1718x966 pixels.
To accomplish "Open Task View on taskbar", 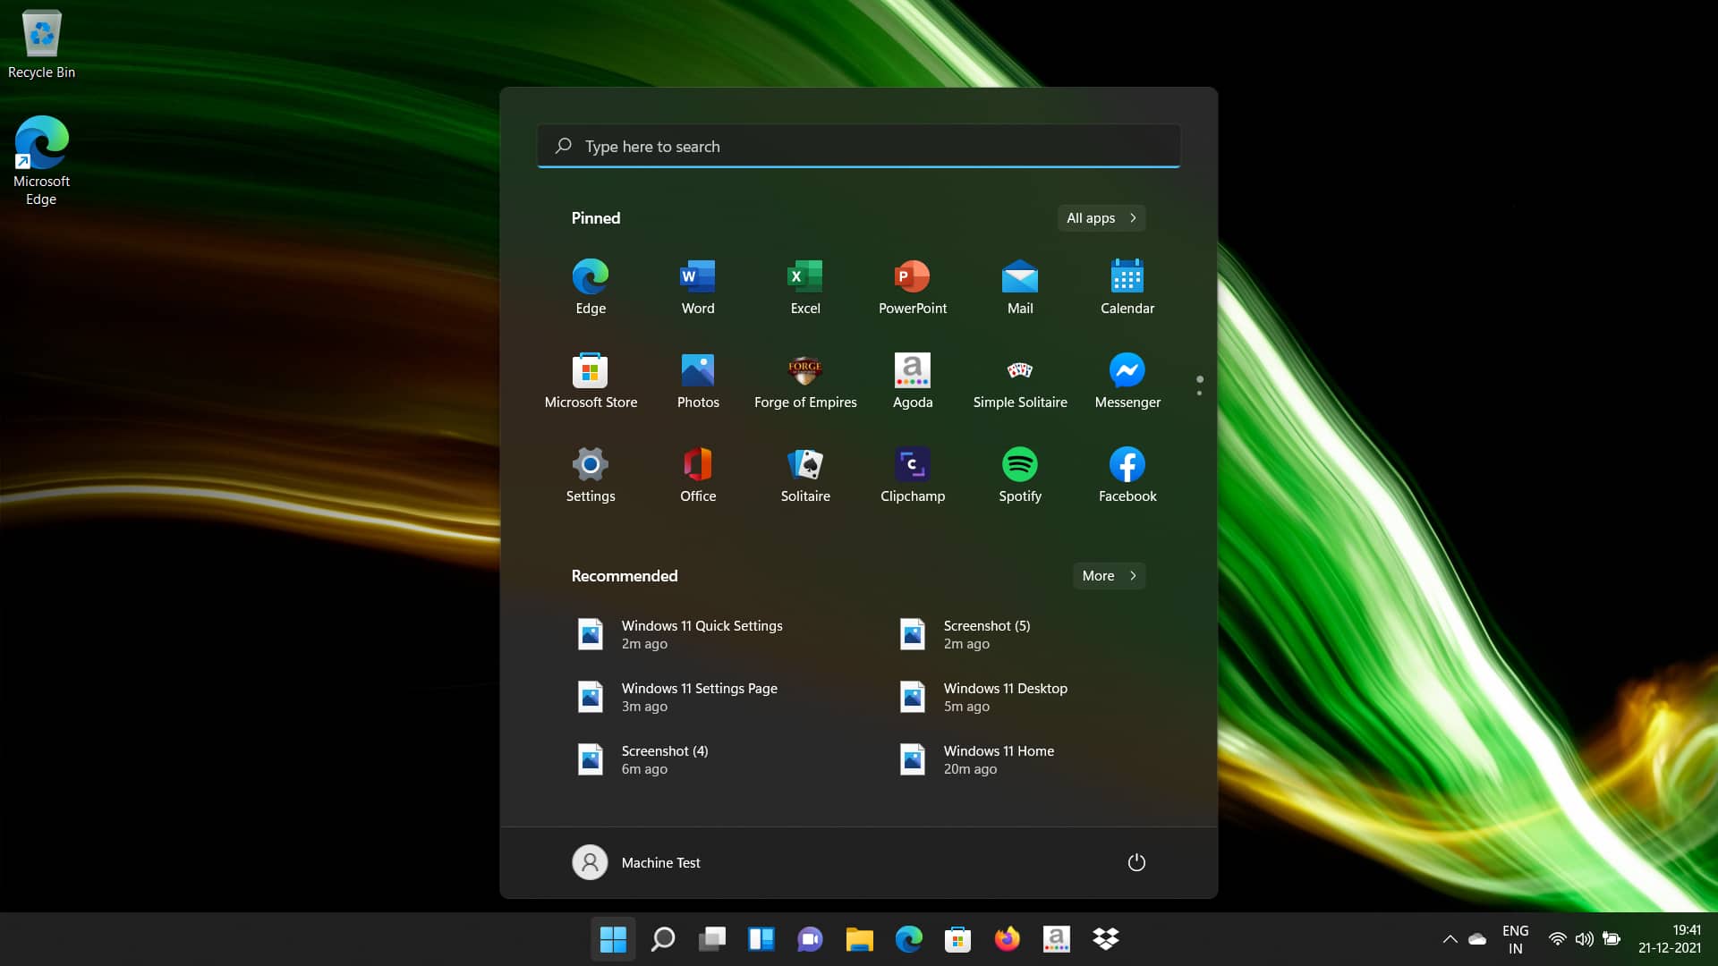I will click(712, 939).
